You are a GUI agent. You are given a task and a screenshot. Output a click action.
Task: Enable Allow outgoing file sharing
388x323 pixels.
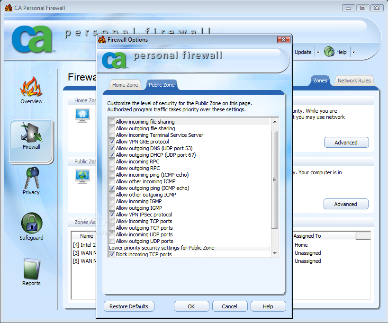click(112, 128)
